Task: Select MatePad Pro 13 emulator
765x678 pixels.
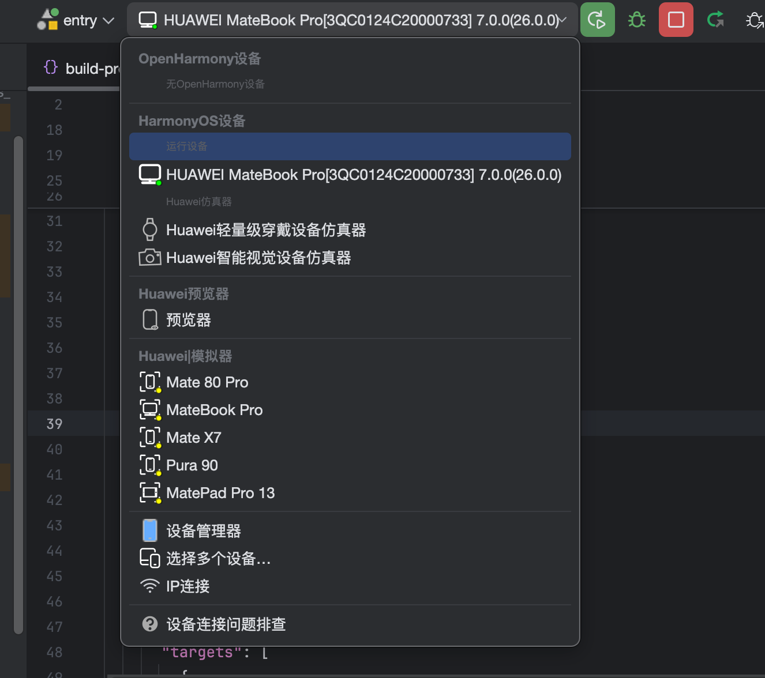Action: point(350,493)
